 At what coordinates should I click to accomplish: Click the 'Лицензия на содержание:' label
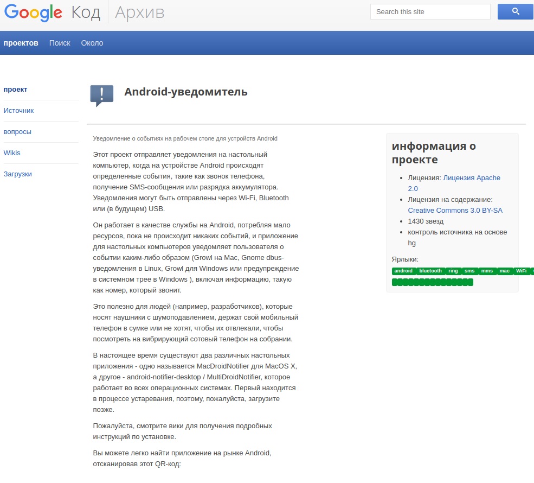coord(450,199)
